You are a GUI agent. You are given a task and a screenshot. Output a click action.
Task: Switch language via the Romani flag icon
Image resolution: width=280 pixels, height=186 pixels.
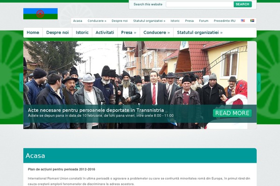[x=252, y=20]
